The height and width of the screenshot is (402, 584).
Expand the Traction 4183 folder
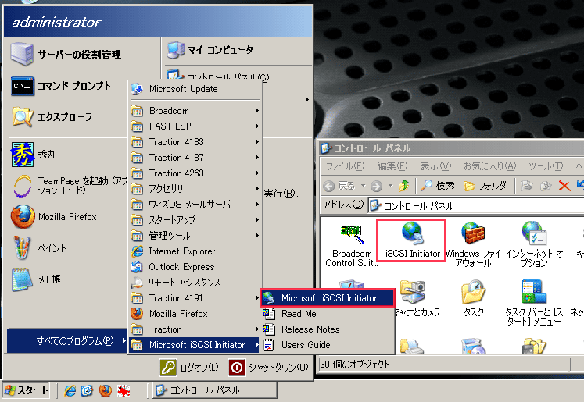pyautogui.click(x=195, y=142)
